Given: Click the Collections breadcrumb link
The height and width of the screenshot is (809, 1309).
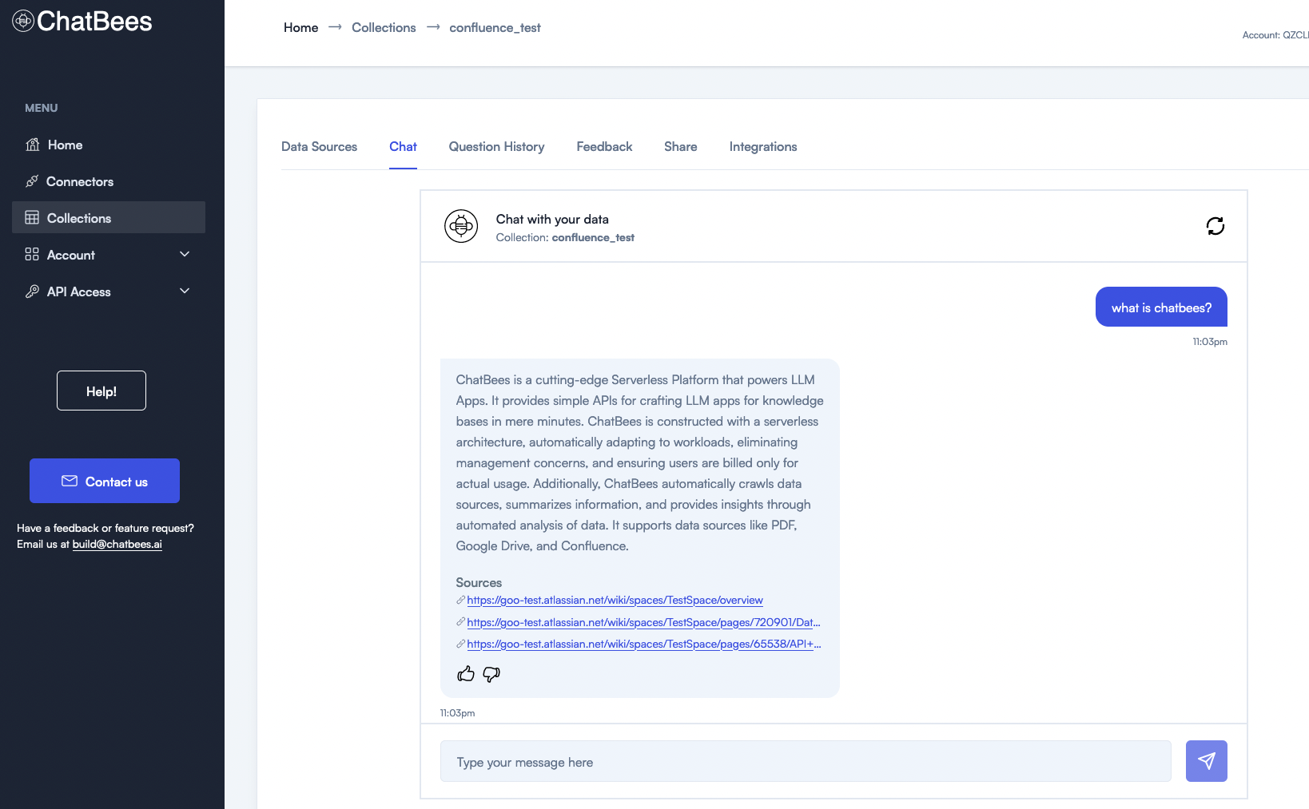Looking at the screenshot, I should coord(384,27).
